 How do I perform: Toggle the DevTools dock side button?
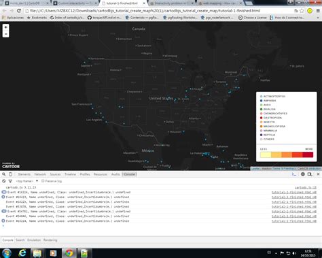310,174
